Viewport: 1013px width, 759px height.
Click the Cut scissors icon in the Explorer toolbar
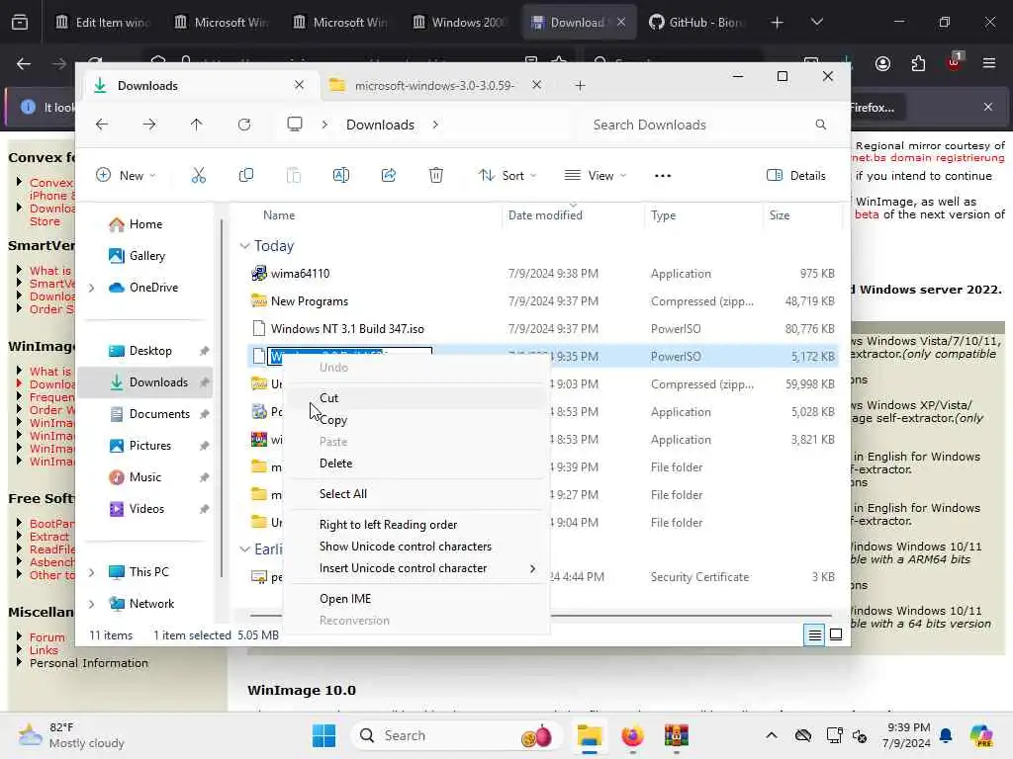tap(198, 176)
